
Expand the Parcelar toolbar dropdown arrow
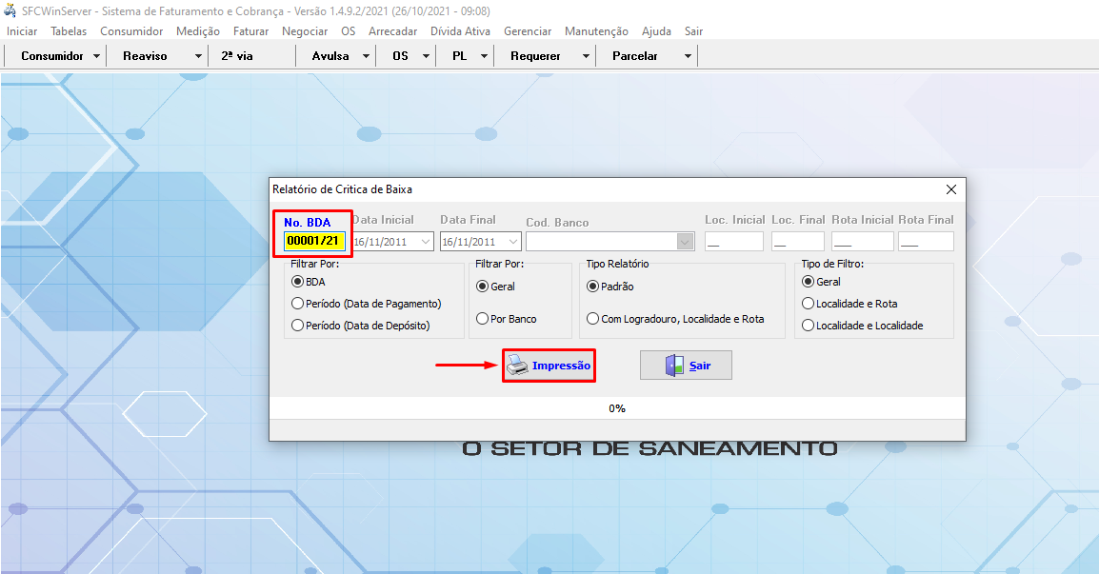pos(688,56)
